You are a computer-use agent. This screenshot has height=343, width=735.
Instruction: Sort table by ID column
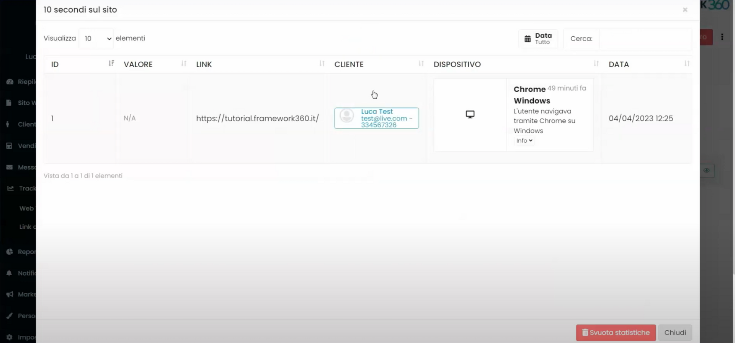click(111, 64)
